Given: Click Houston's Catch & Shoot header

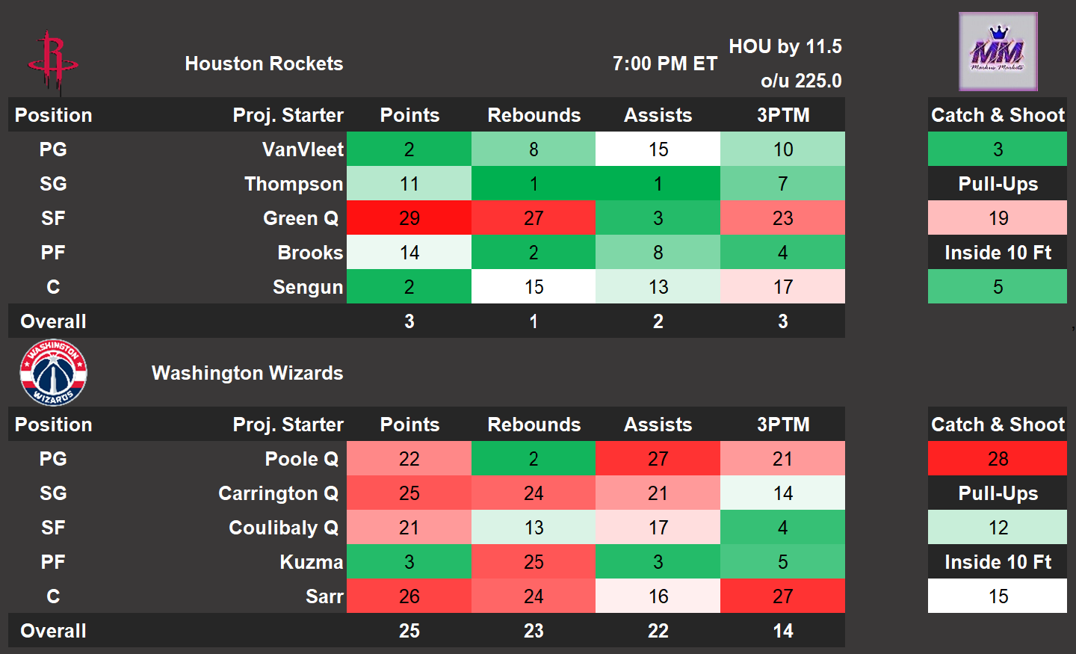Looking at the screenshot, I should point(998,115).
